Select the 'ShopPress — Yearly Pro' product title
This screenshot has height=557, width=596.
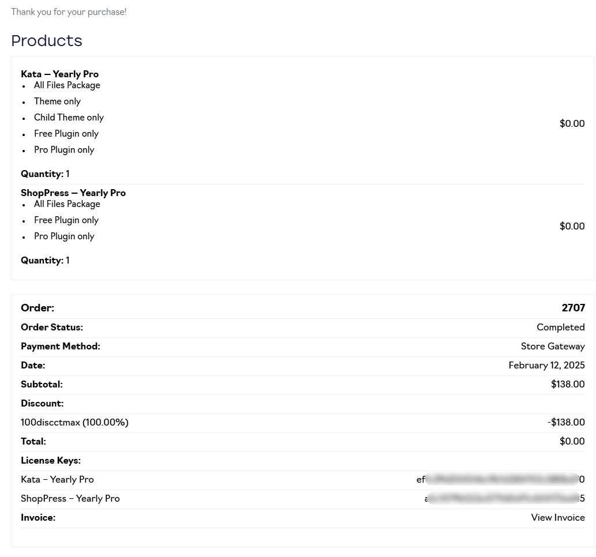click(73, 193)
